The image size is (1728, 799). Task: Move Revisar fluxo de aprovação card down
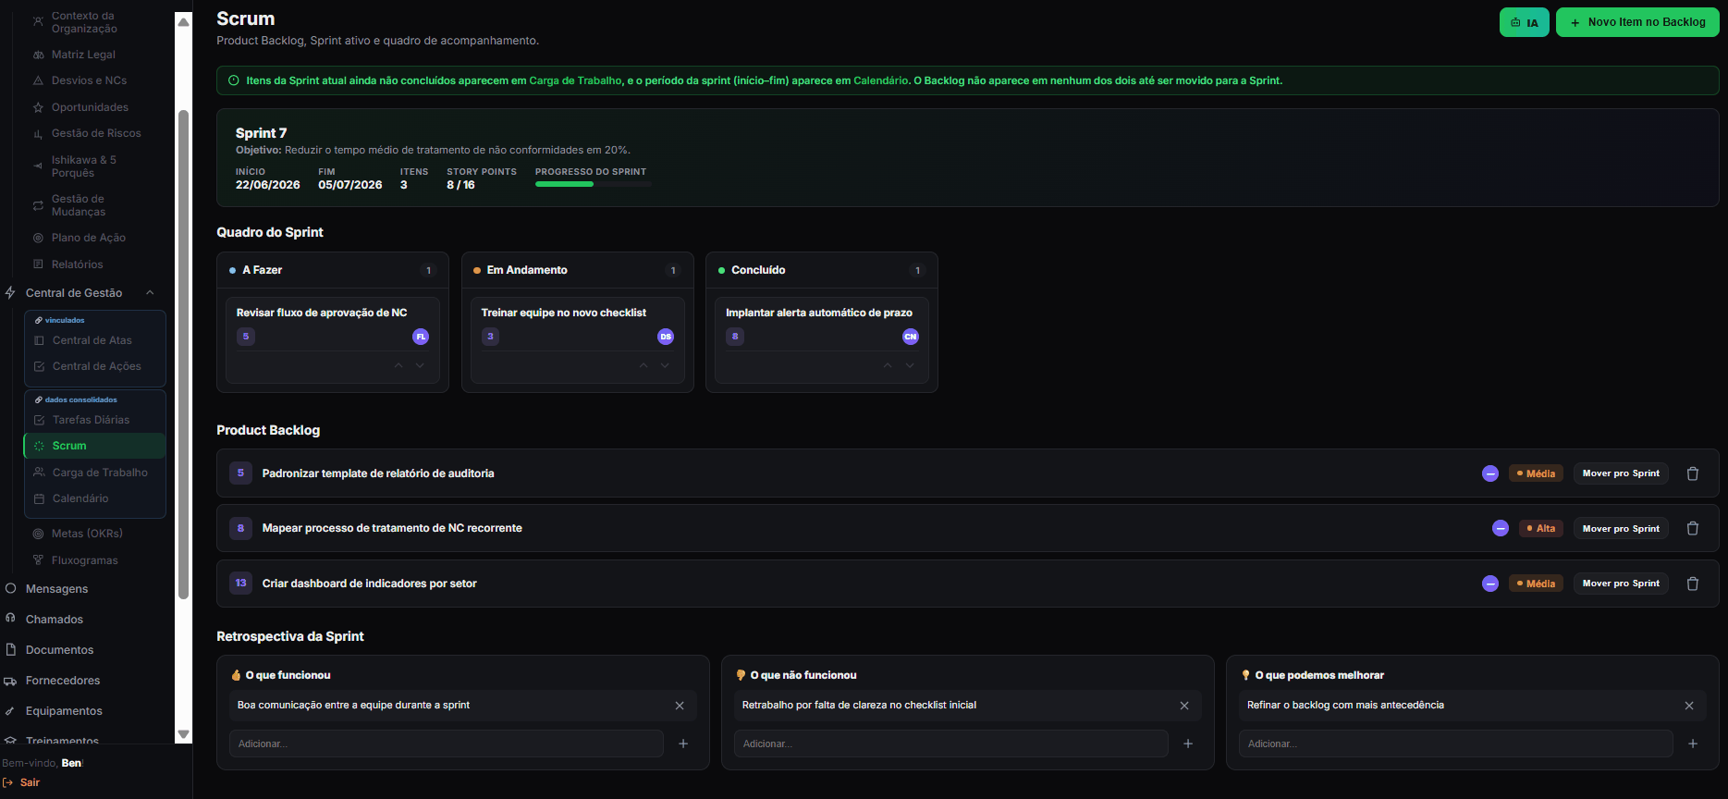coord(420,366)
